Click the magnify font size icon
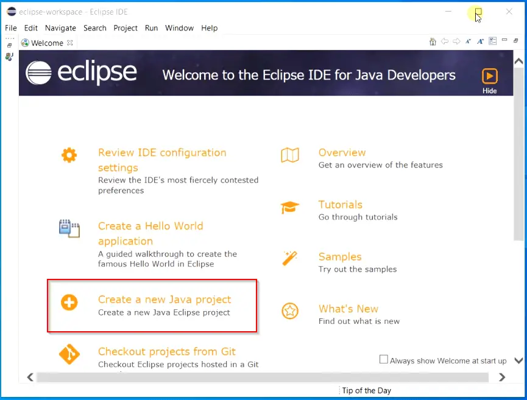527x400 pixels. [x=480, y=41]
